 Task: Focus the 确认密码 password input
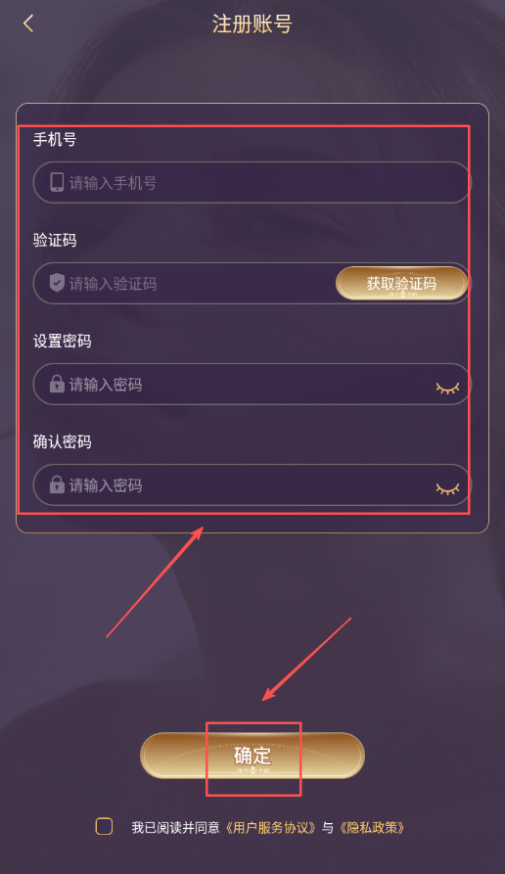click(x=252, y=484)
